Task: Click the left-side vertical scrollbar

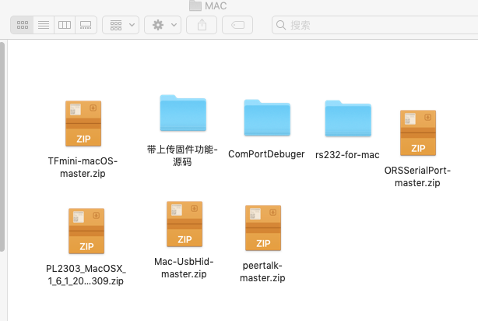Action: (2, 146)
